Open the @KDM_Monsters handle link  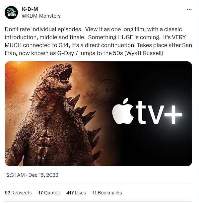41,16
